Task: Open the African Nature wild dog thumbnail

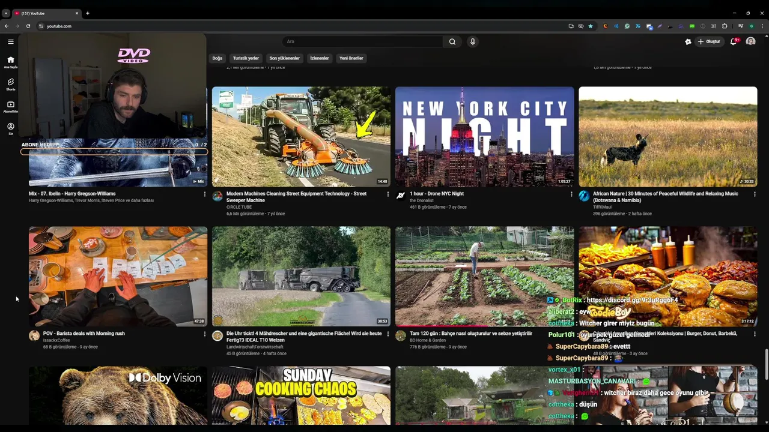Action: point(667,137)
